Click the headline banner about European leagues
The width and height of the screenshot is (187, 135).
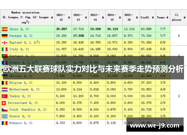tap(93, 69)
